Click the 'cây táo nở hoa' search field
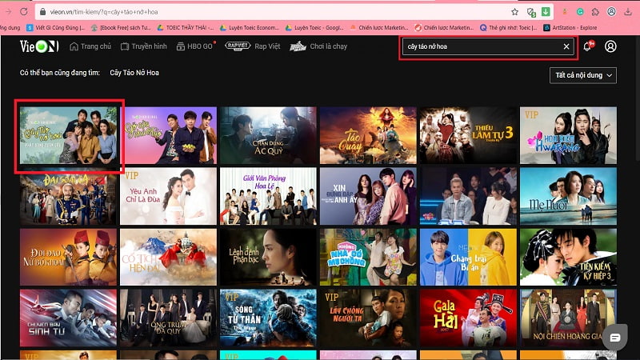 coord(480,47)
